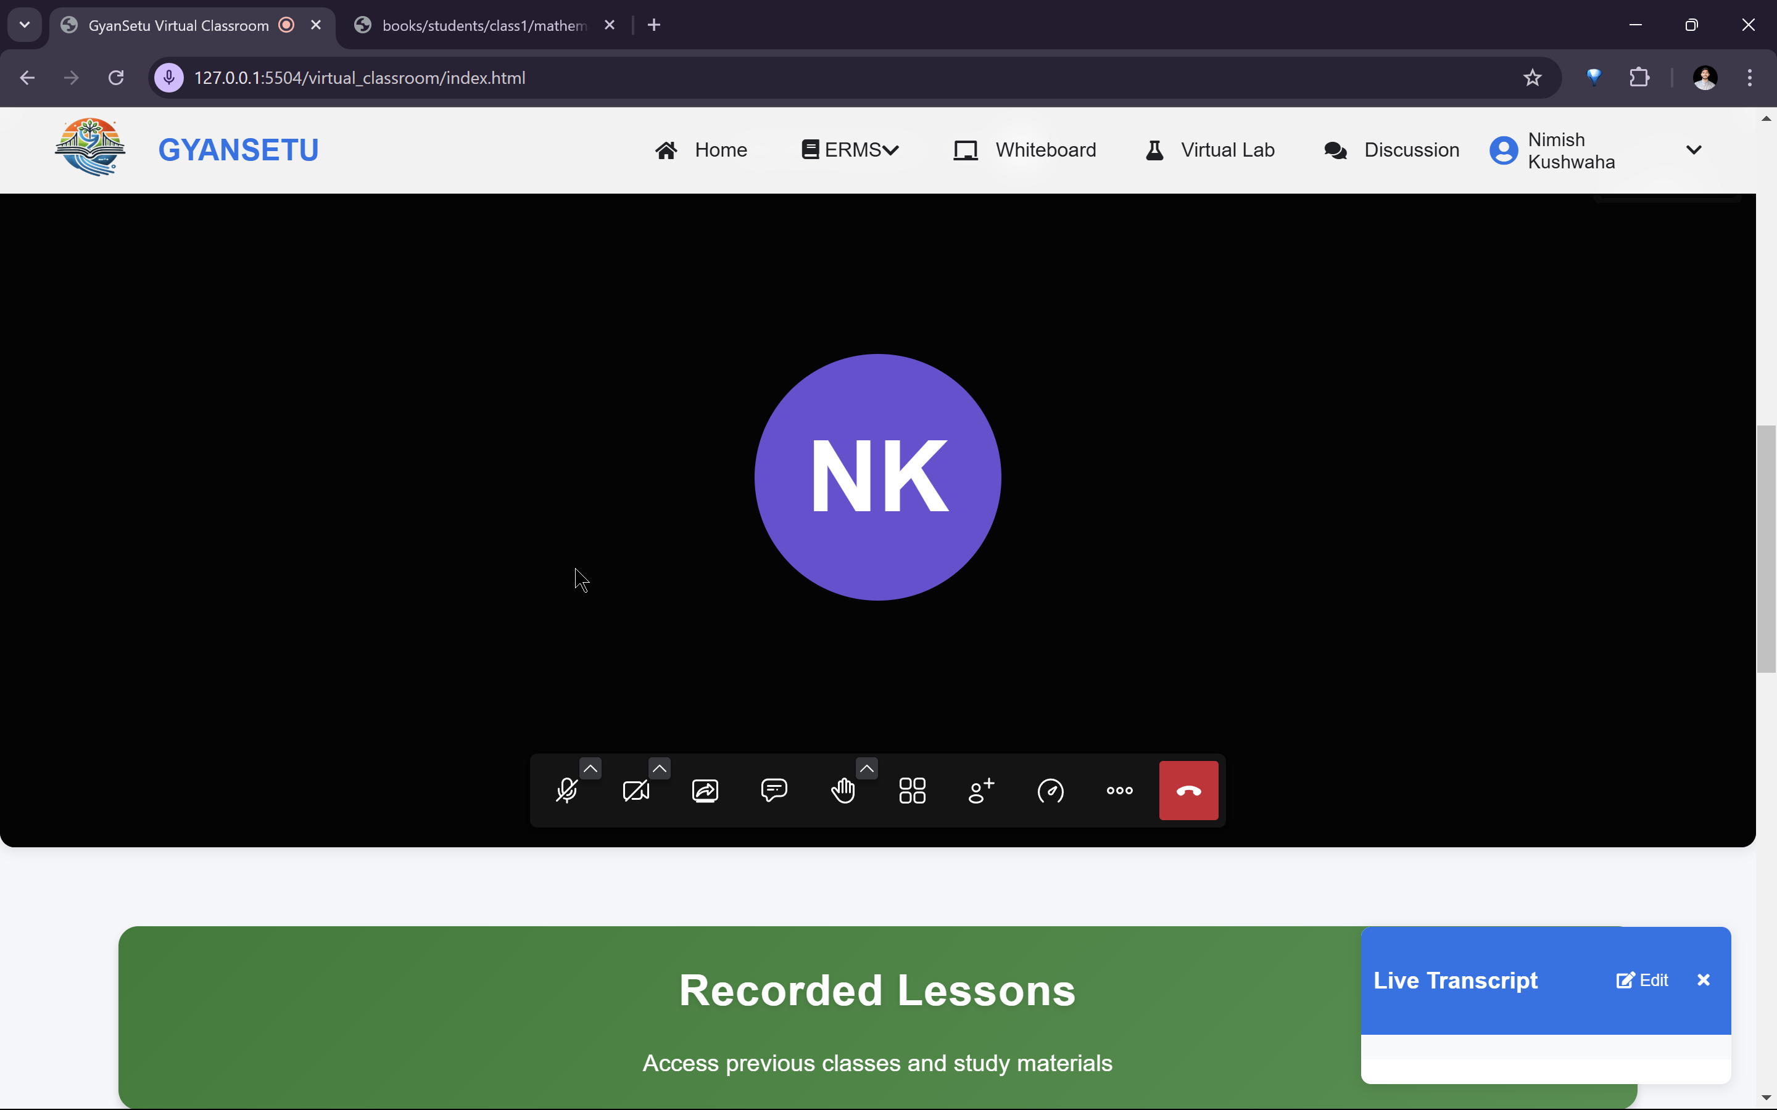Screen dimensions: 1777x1110
Task: Open more actions three-dot menu
Action: [x=1119, y=791]
